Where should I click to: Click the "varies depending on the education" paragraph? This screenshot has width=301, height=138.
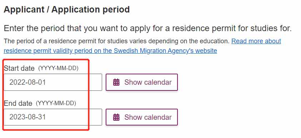pos(117,41)
